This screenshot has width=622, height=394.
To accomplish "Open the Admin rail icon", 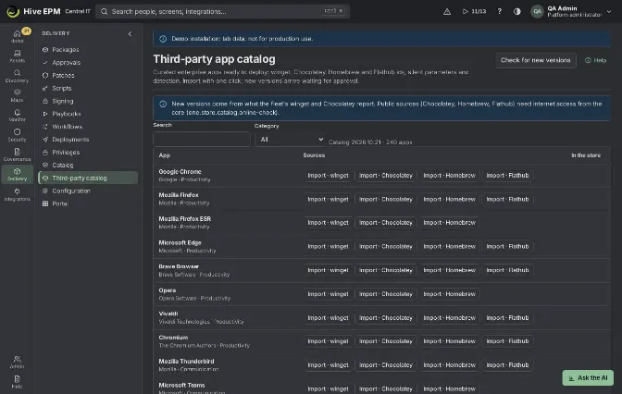I will coord(17,362).
